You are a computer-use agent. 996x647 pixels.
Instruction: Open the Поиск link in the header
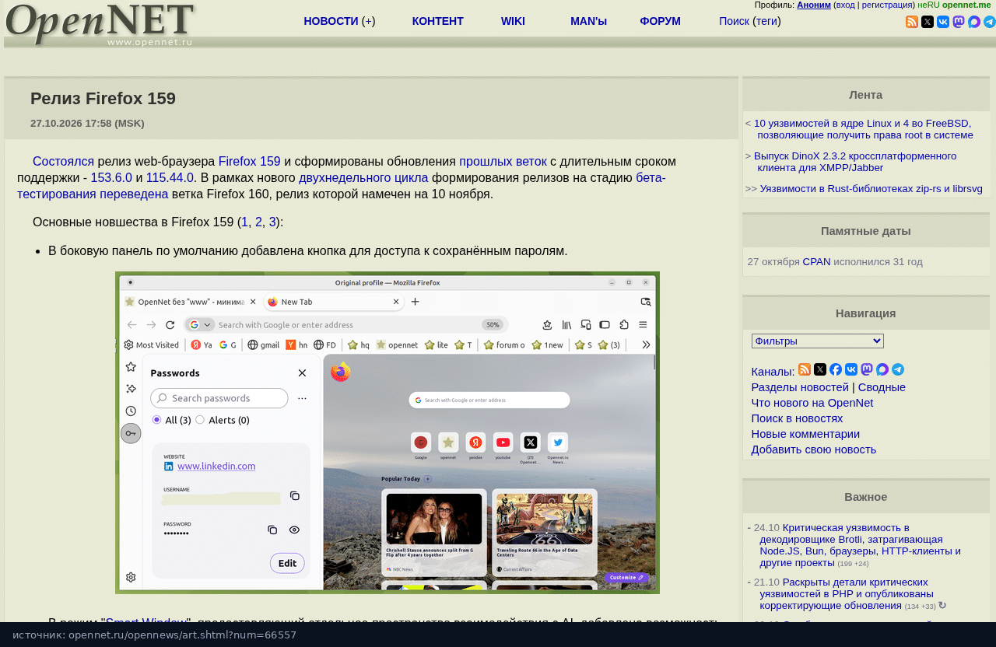coord(735,21)
